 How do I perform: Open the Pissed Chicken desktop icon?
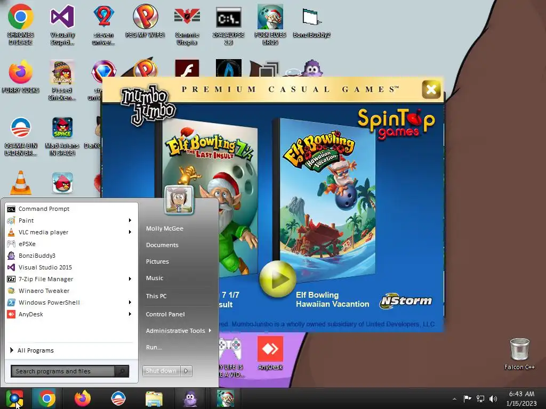coord(62,80)
